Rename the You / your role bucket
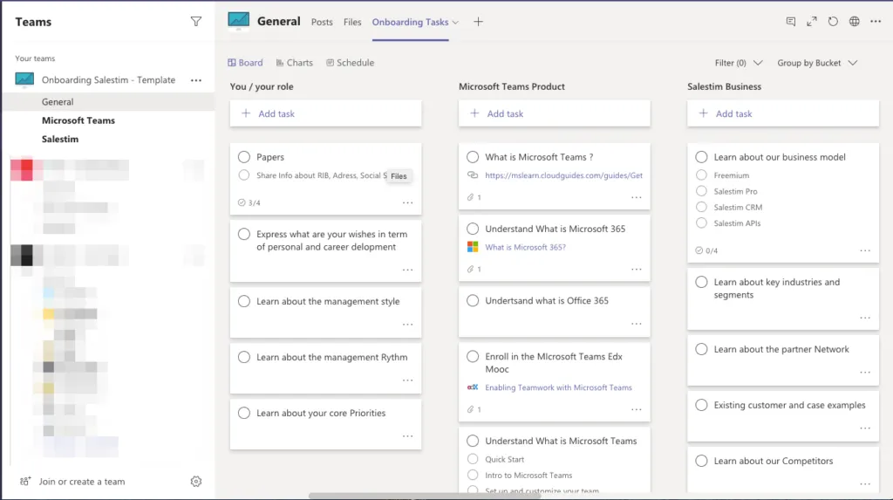The width and height of the screenshot is (893, 500). (262, 86)
